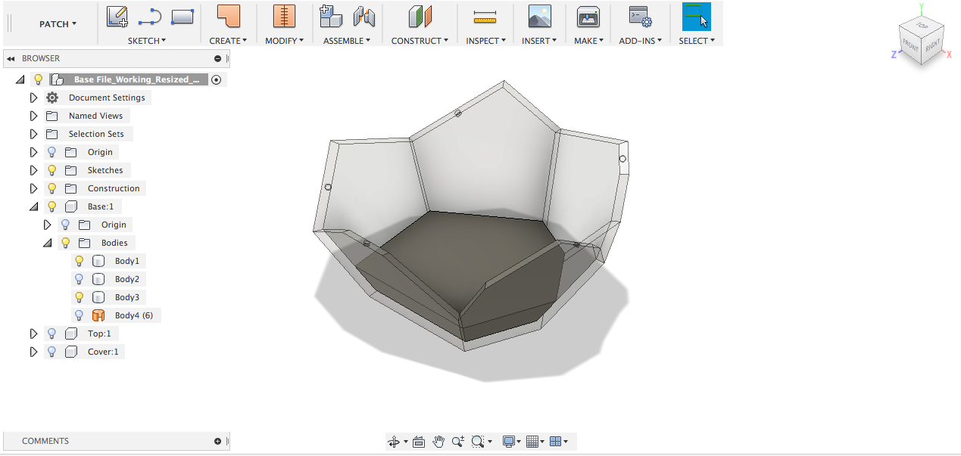Open the CONSTRUCT menu

[420, 41]
